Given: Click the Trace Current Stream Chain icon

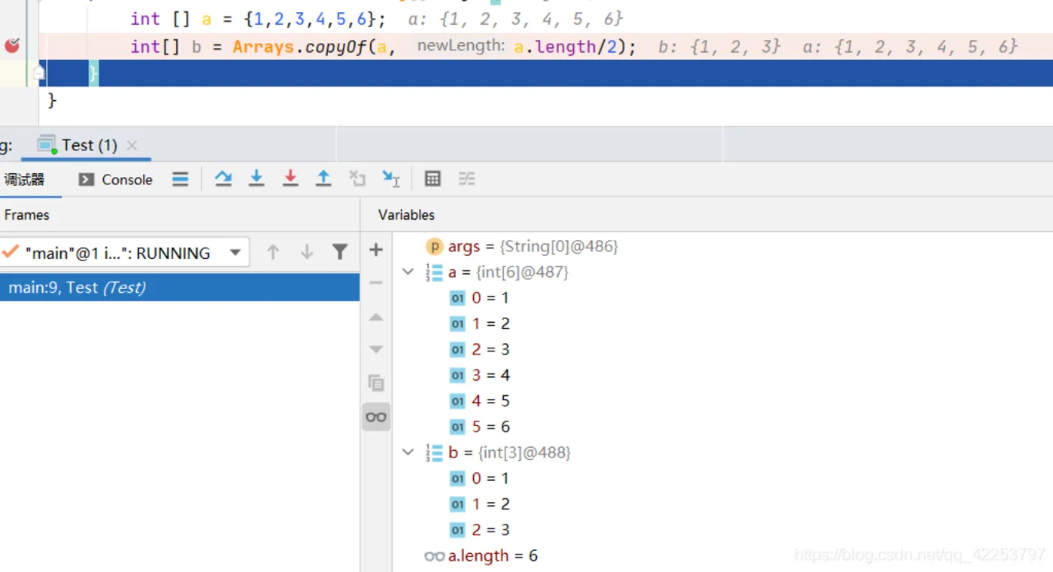Looking at the screenshot, I should [467, 178].
